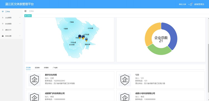
Task: Switch to the 旅游类 tab
Action: click(x=37, y=68)
